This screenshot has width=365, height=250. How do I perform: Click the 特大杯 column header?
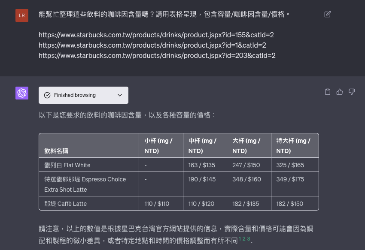(x=293, y=146)
